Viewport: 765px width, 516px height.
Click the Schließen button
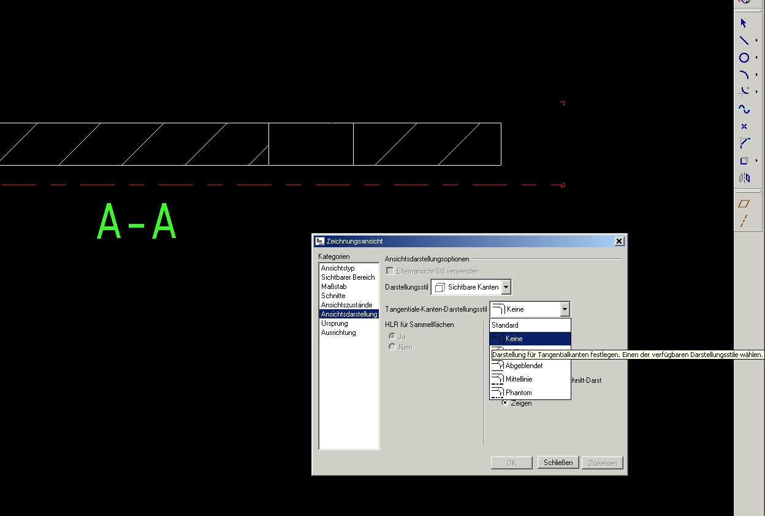click(x=558, y=463)
